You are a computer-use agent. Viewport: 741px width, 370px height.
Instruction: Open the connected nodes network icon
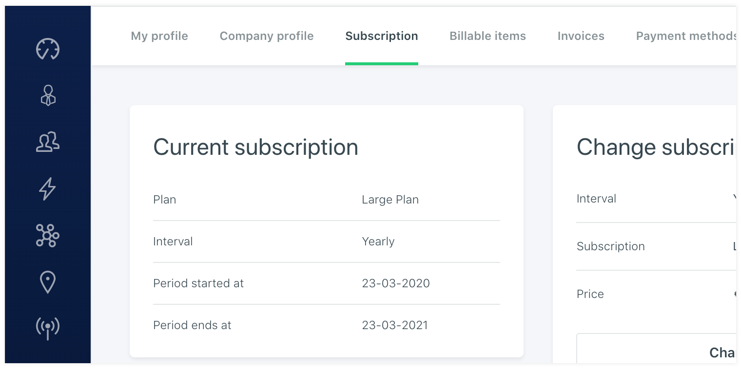tap(48, 236)
